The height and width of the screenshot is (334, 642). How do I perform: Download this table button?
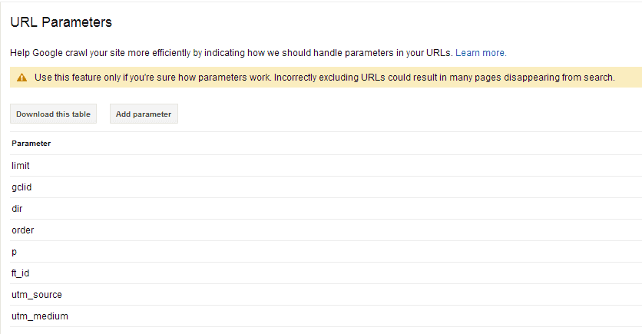pos(53,114)
